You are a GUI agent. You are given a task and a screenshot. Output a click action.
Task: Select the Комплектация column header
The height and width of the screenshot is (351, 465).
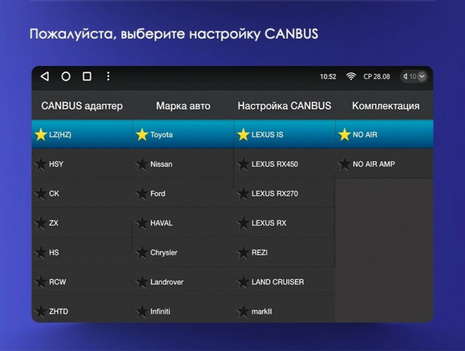[x=386, y=106]
